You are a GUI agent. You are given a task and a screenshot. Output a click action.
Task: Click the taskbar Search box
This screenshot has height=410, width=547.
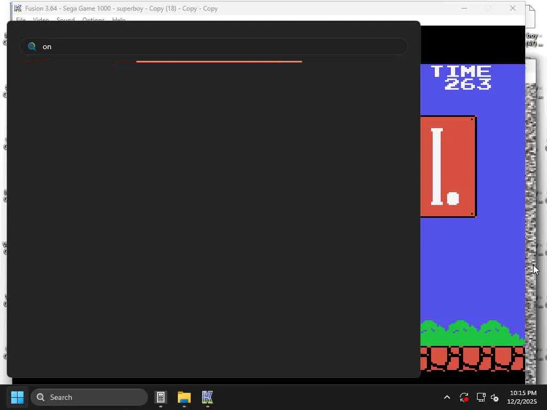(x=89, y=397)
